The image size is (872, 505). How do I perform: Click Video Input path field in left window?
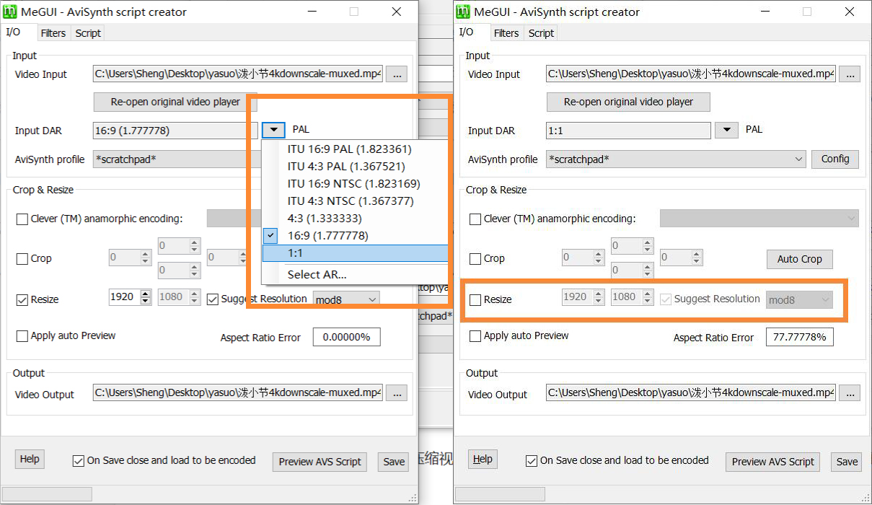tap(237, 74)
